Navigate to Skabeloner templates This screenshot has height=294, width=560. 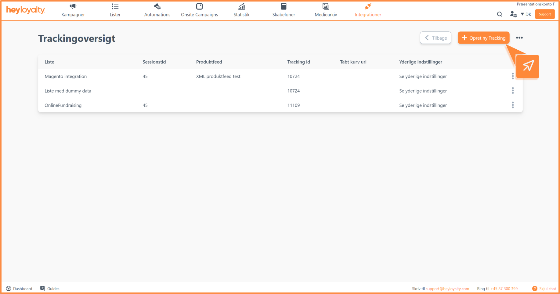(284, 10)
